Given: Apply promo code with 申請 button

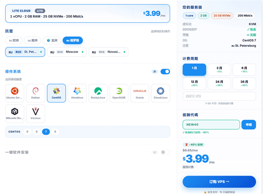Looking at the screenshot, I should [x=249, y=125].
